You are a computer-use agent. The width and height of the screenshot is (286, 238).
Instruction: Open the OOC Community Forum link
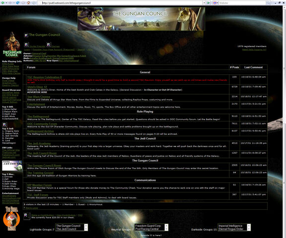click(x=42, y=124)
